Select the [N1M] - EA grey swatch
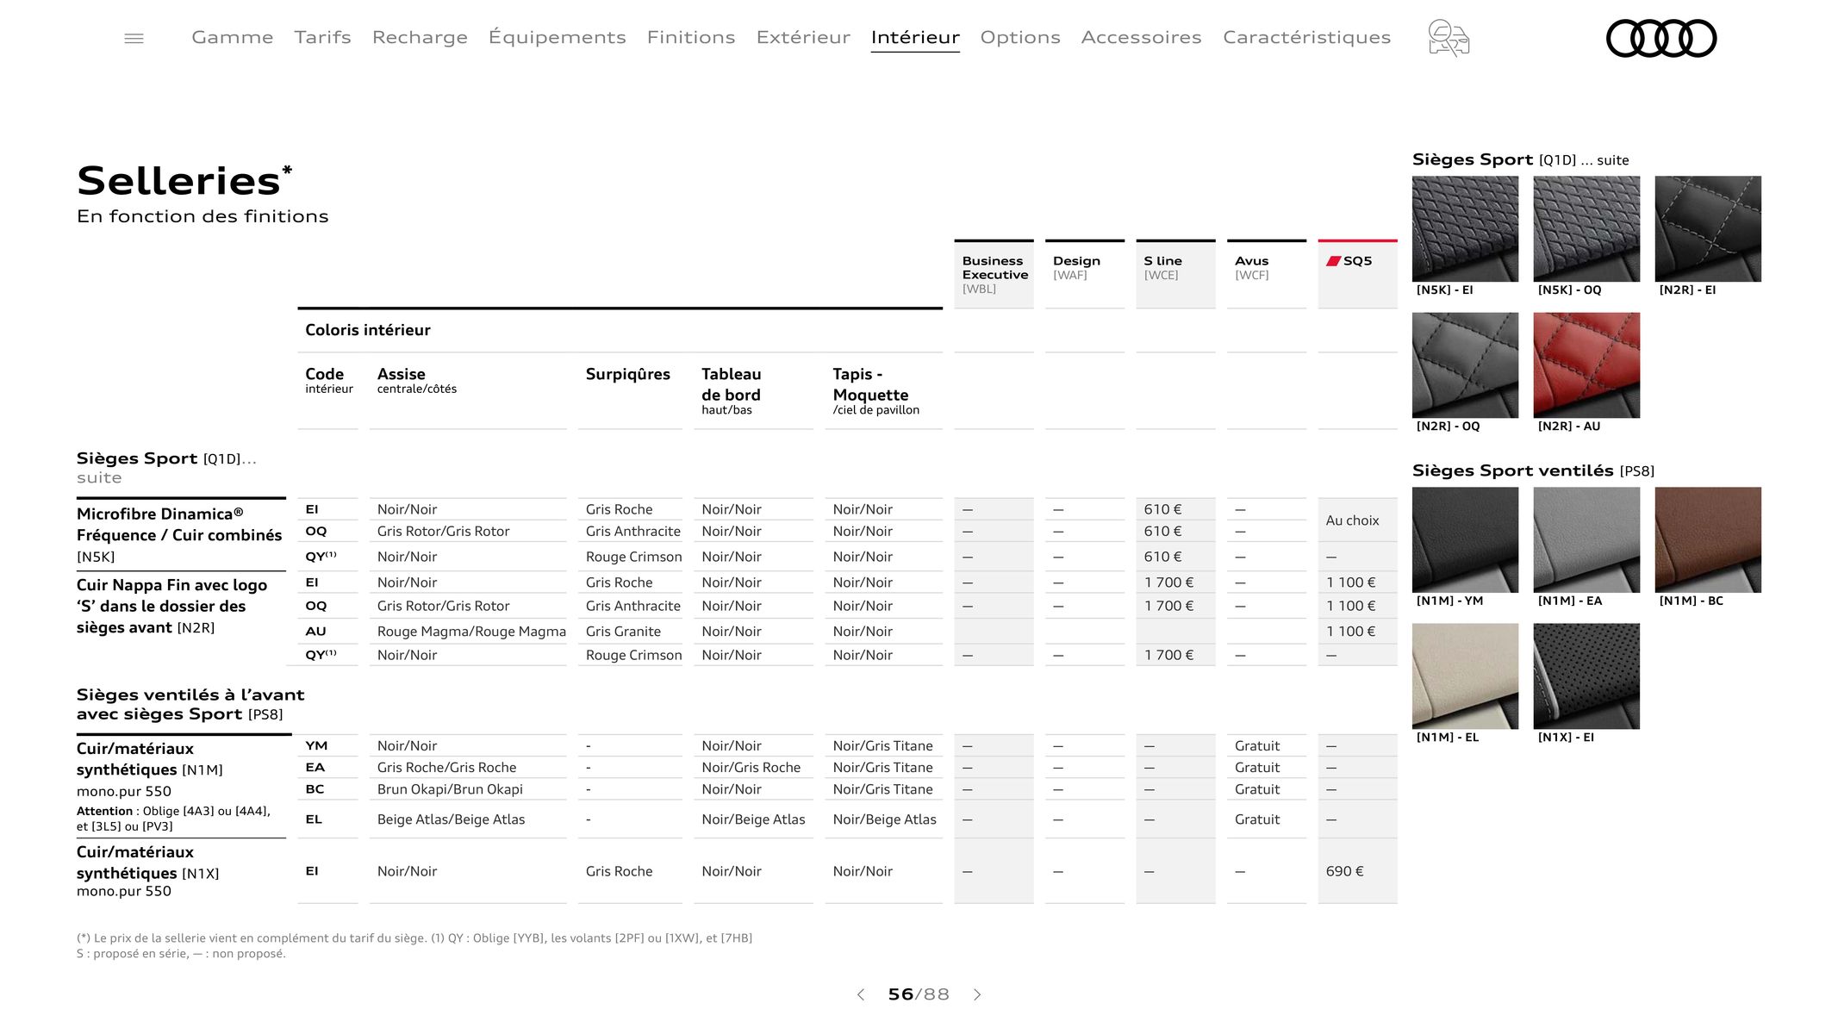Screen dimensions: 1838x1034 [1586, 540]
